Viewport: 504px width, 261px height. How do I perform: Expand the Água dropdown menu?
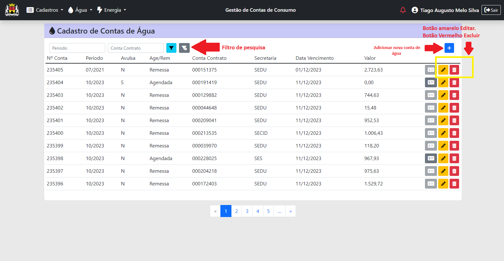(80, 10)
